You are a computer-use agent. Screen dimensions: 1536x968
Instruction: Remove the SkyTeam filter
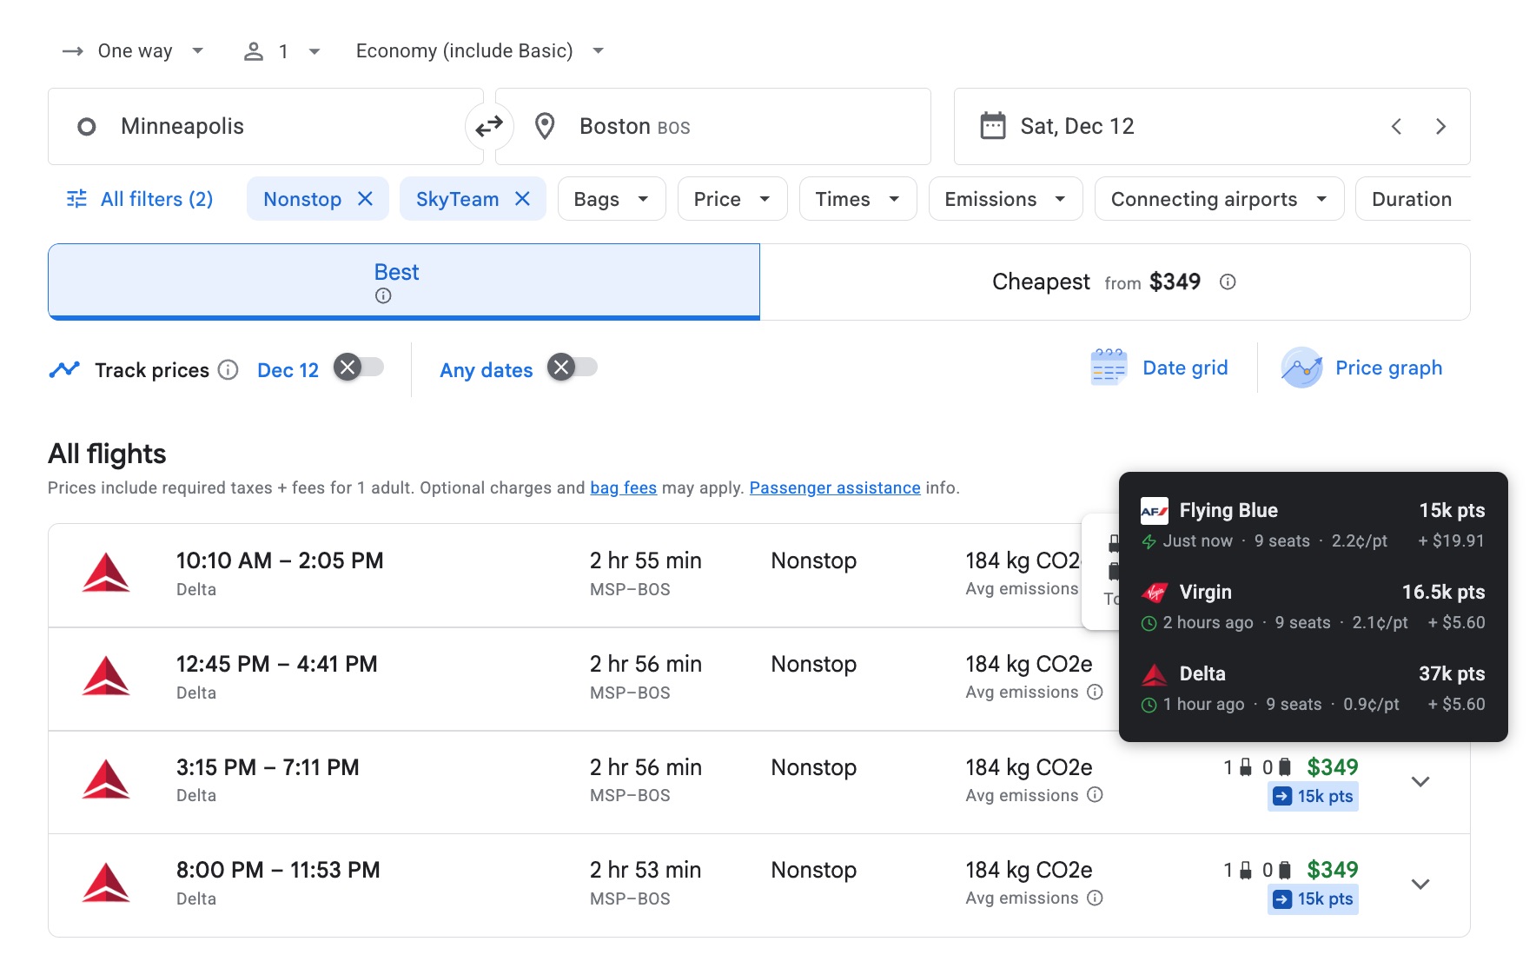tap(522, 199)
